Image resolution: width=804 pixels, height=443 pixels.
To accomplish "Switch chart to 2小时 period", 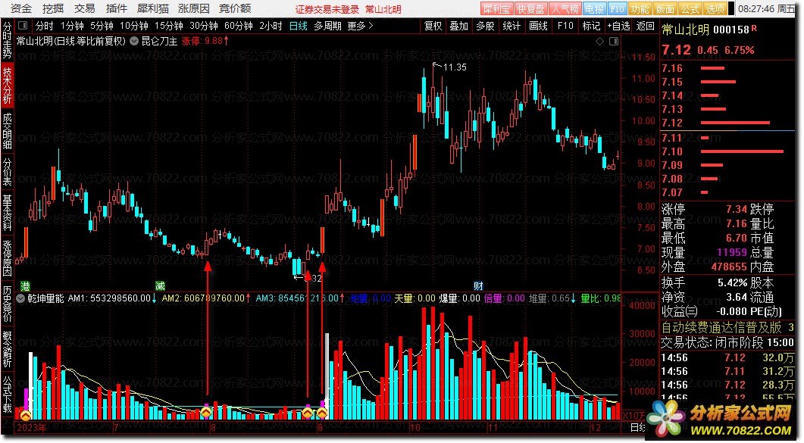I will [x=271, y=26].
